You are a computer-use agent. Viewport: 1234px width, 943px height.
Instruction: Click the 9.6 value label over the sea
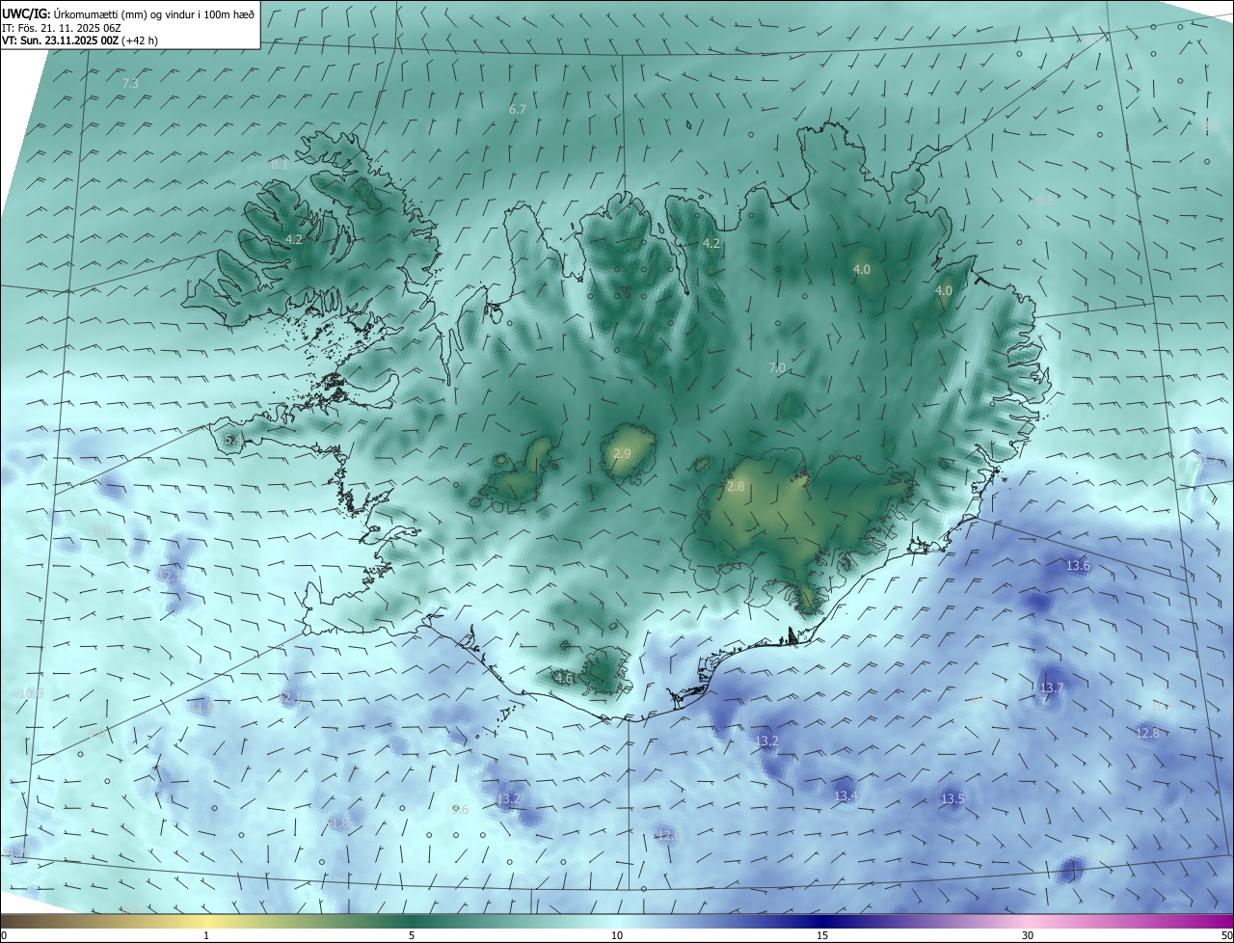pyautogui.click(x=460, y=809)
